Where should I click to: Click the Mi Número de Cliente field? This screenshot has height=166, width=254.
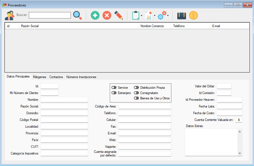pos(49,93)
